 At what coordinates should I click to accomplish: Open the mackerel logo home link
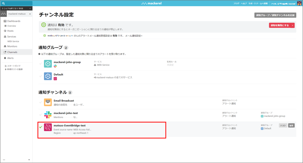[x=151, y=4]
